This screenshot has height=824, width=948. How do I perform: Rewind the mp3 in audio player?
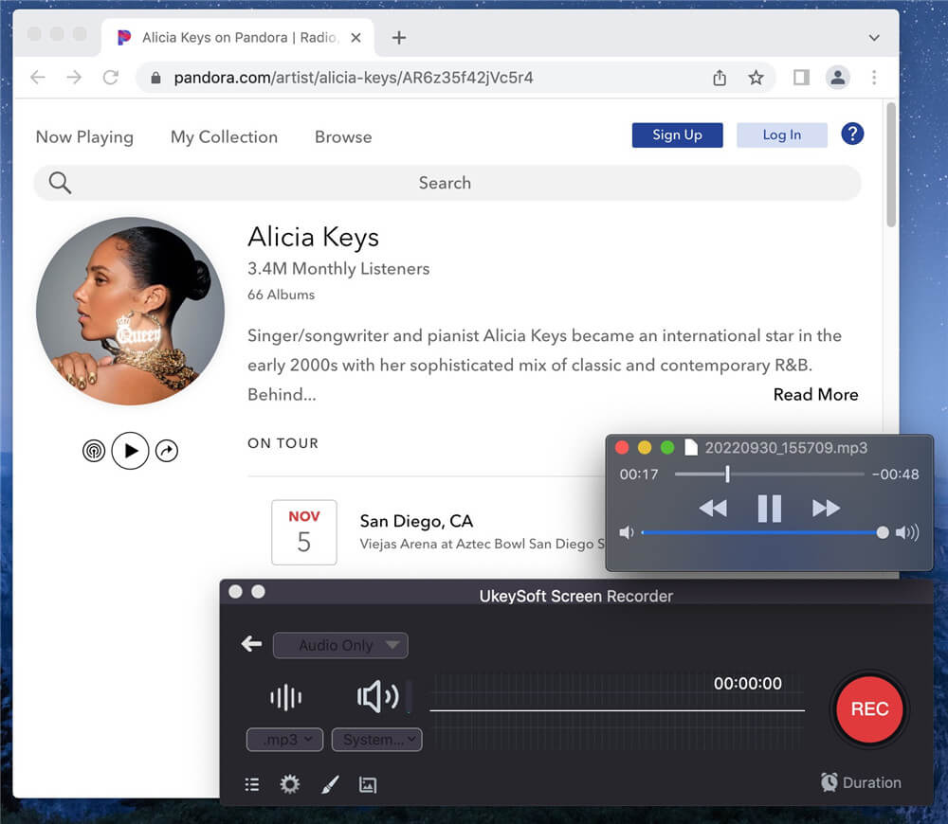(713, 508)
